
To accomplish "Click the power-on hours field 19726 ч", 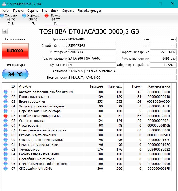I will coord(163,65).
